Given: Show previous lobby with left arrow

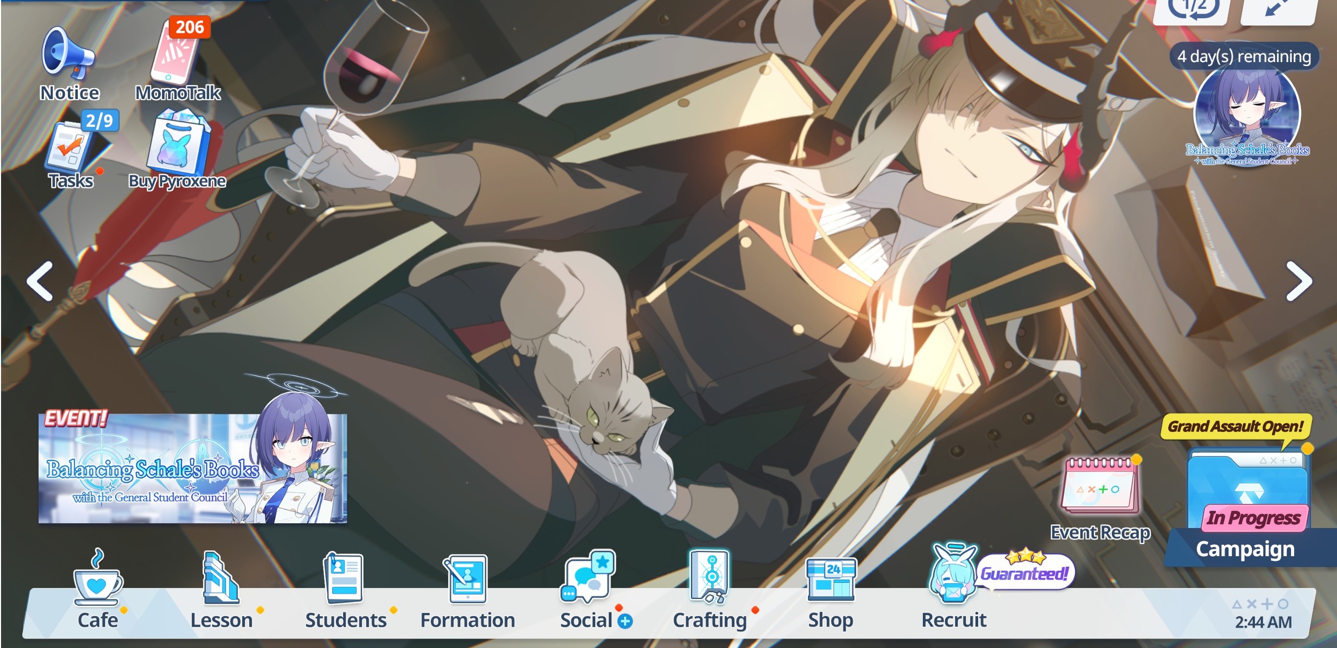Looking at the screenshot, I should (40, 282).
